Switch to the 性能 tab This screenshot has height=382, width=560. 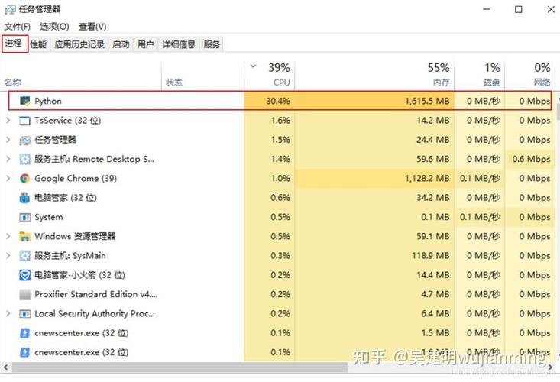[x=38, y=44]
